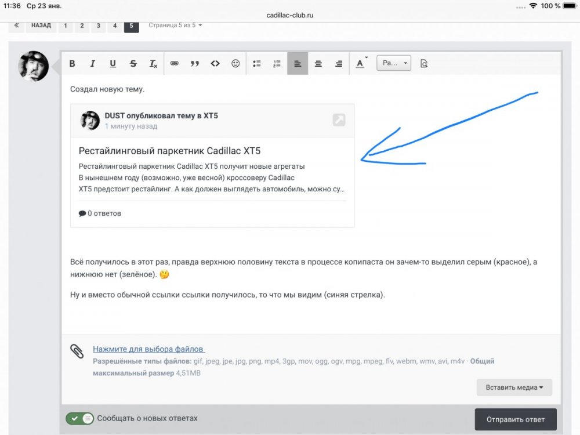This screenshot has width=580, height=435.
Task: Insert a bulleted list
Action: point(256,64)
